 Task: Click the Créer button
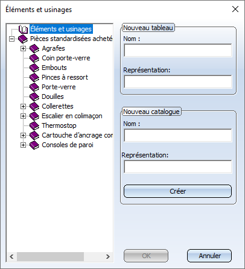click(x=177, y=191)
